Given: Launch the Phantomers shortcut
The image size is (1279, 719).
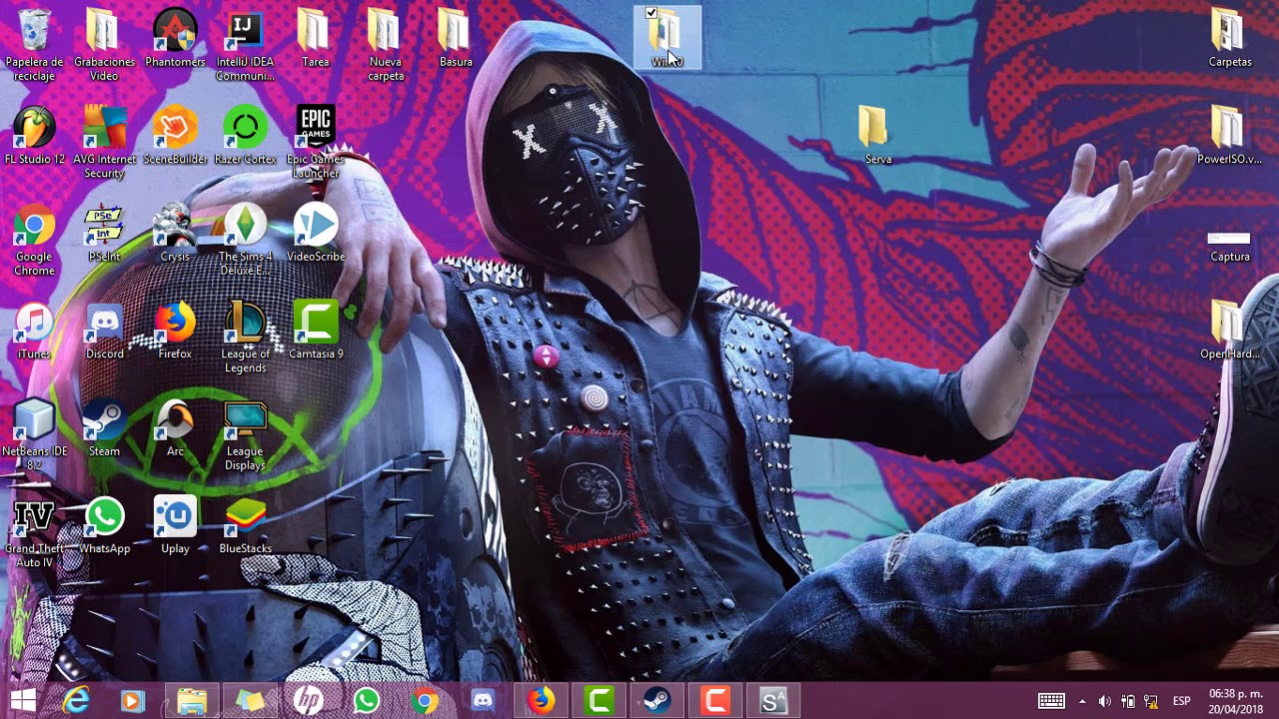Looking at the screenshot, I should [175, 38].
